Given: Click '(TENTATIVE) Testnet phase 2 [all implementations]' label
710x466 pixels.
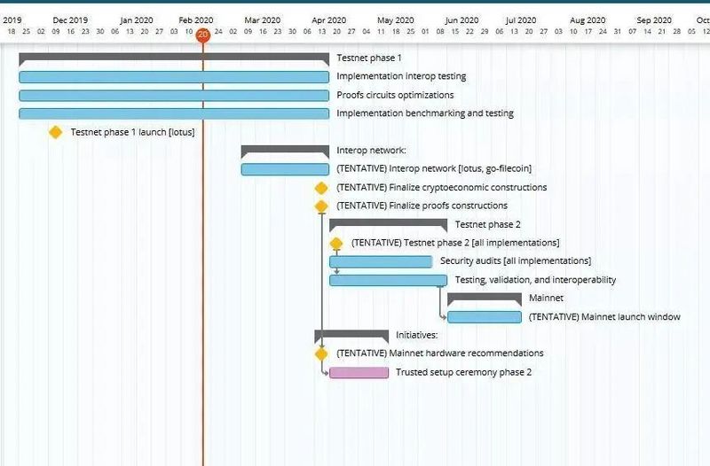Looking at the screenshot, I should pyautogui.click(x=455, y=243).
